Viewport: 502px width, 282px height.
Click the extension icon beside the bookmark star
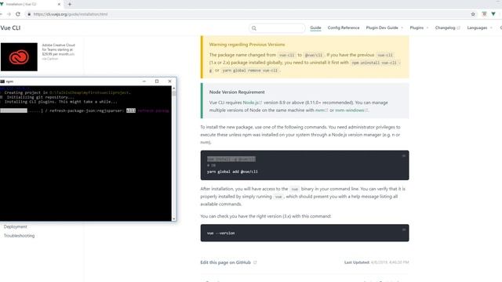(x=484, y=14)
